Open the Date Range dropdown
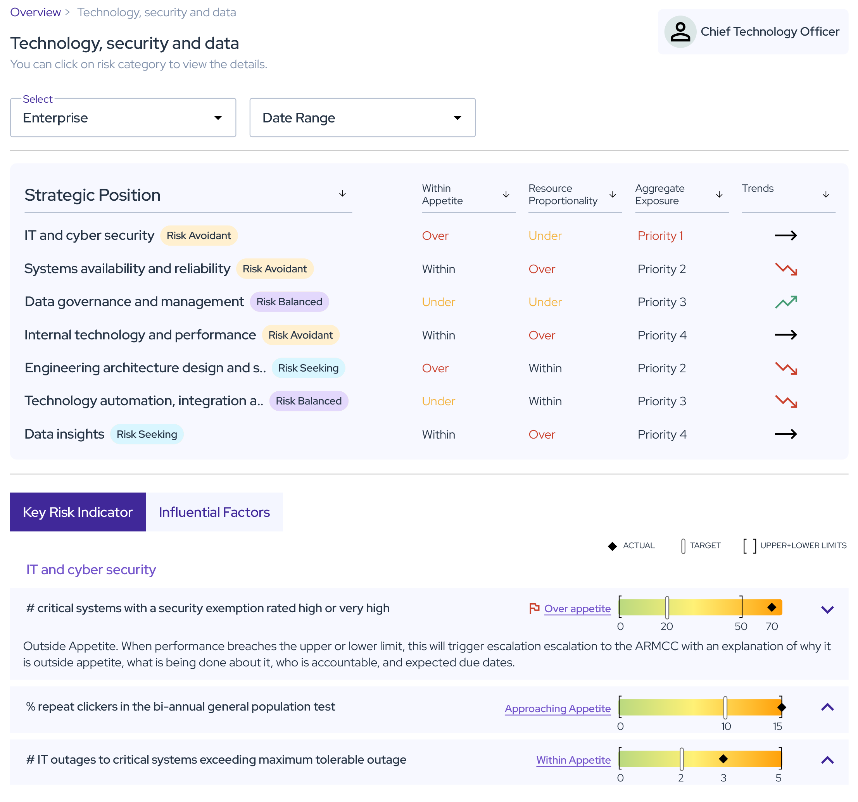 pyautogui.click(x=362, y=118)
